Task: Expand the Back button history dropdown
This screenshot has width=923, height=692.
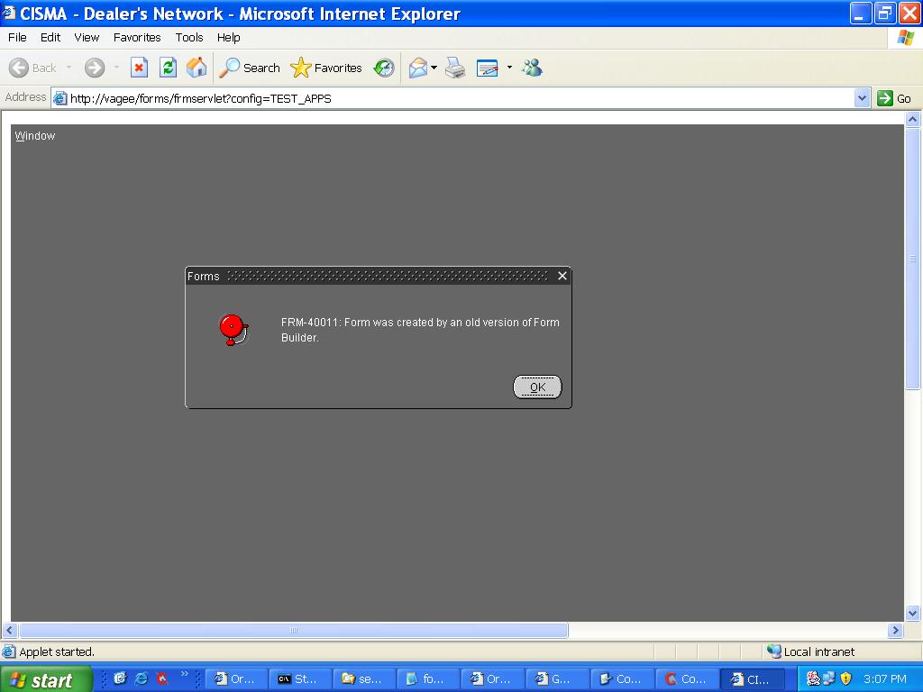Action: (69, 68)
